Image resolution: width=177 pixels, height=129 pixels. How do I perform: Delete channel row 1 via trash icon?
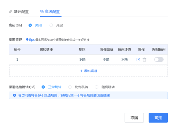tap(144, 59)
